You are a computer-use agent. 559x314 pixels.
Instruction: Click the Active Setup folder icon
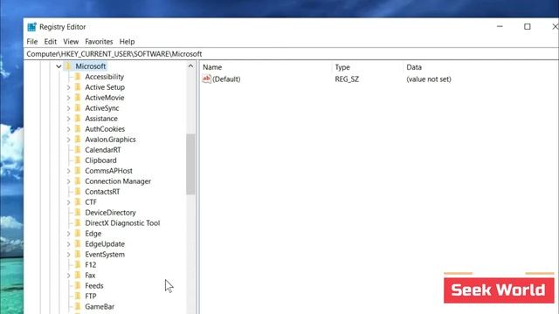[78, 87]
